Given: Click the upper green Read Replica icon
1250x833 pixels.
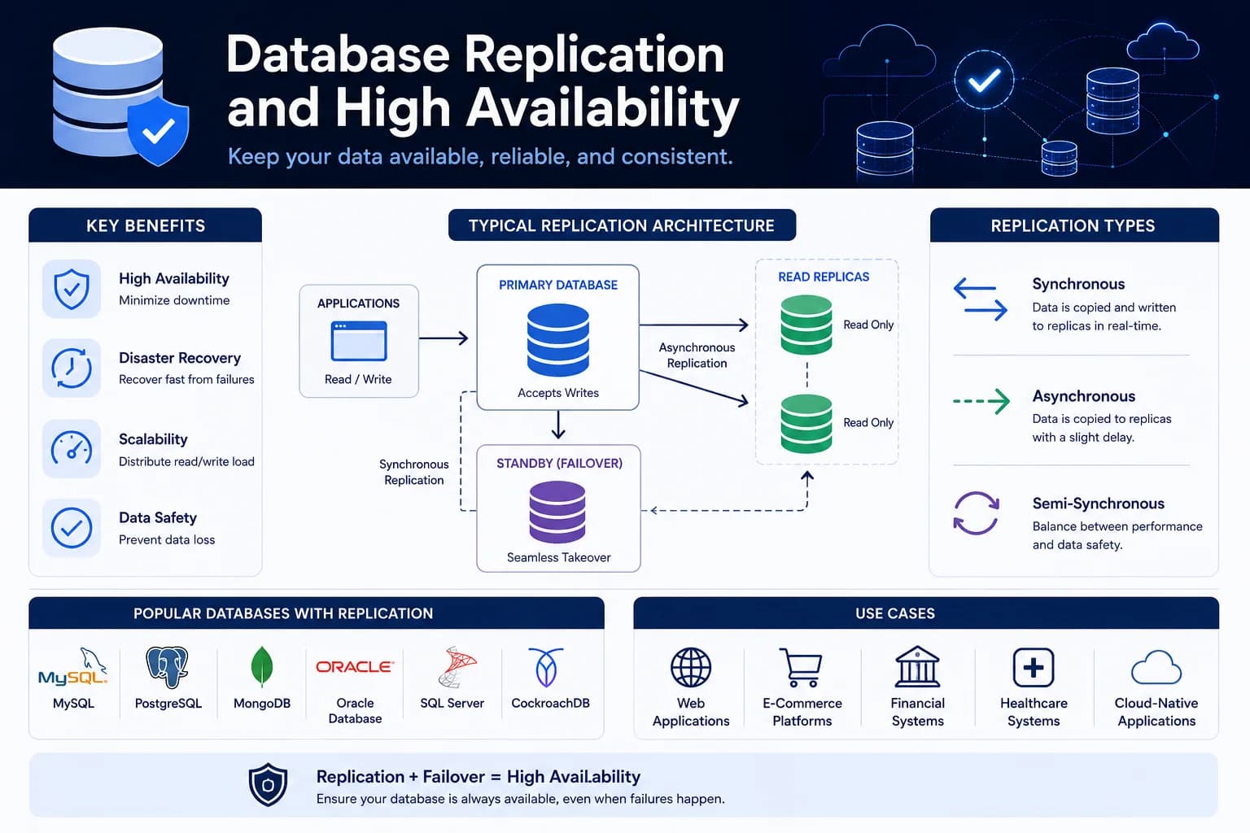Looking at the screenshot, I should click(x=806, y=325).
